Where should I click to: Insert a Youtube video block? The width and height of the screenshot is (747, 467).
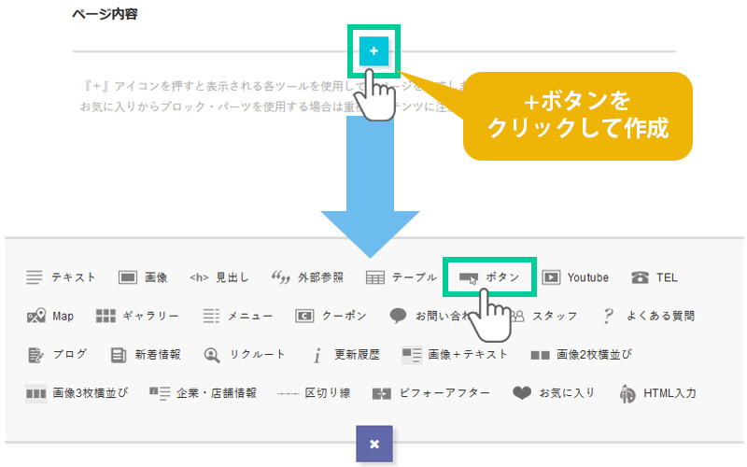[x=575, y=277]
